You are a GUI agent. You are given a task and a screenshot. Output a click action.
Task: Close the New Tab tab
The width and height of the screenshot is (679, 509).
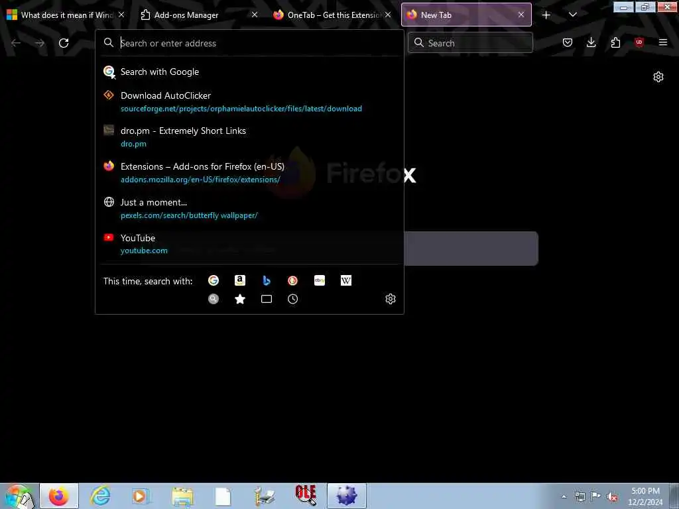click(x=521, y=15)
